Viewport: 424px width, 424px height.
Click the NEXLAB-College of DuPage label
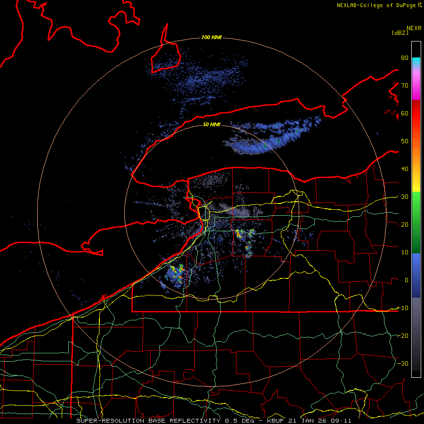coord(376,5)
